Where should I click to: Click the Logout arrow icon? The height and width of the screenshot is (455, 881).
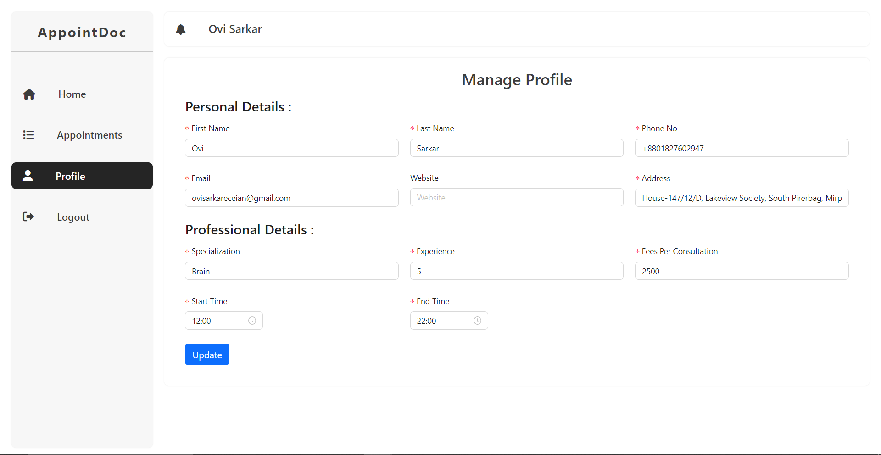[28, 216]
